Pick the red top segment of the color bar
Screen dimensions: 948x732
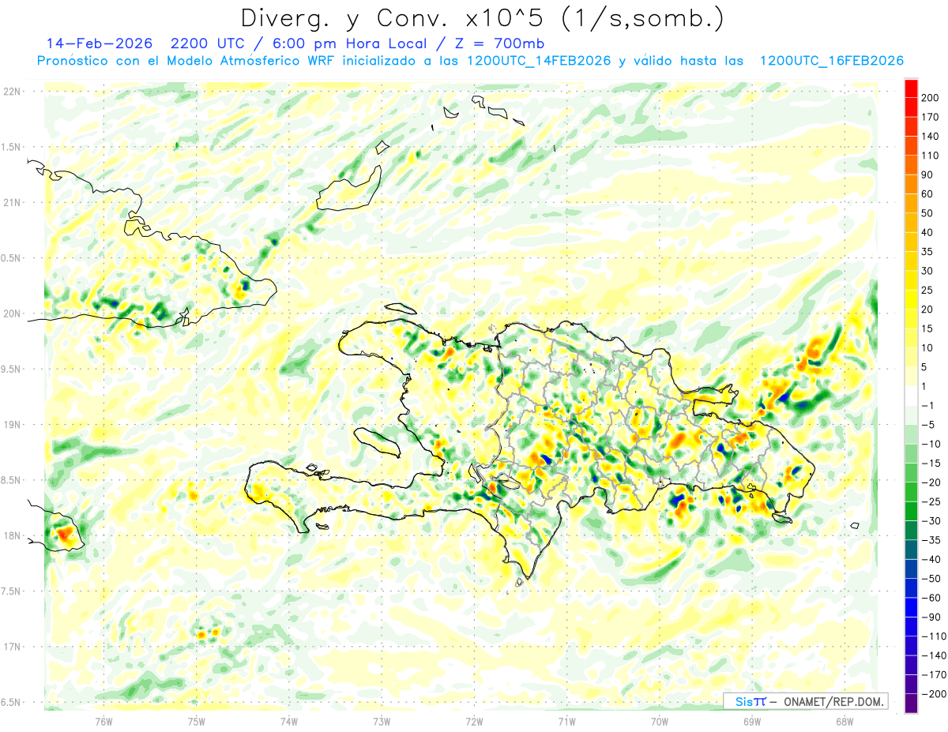coord(911,88)
